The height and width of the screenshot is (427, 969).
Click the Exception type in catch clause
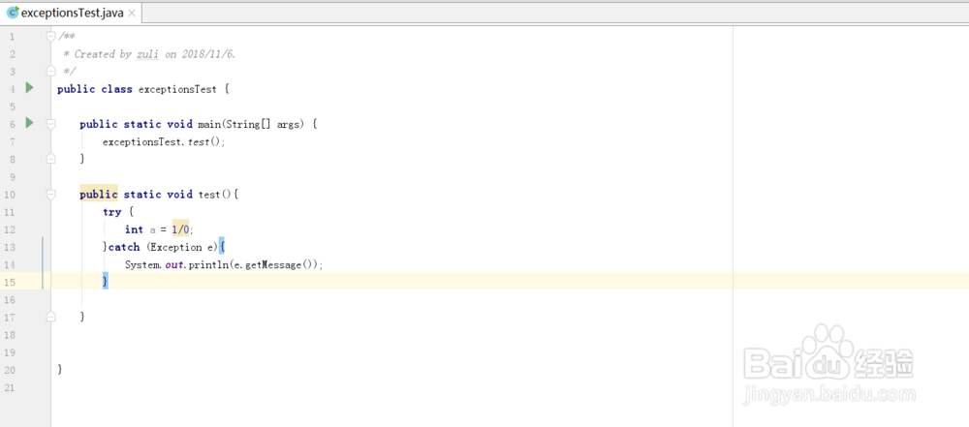175,247
